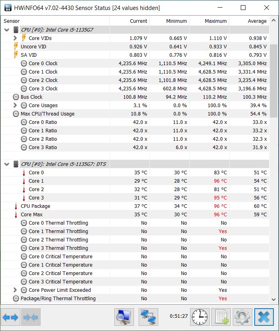
Task: Reset the elapsed time clock icon
Action: click(x=200, y=317)
